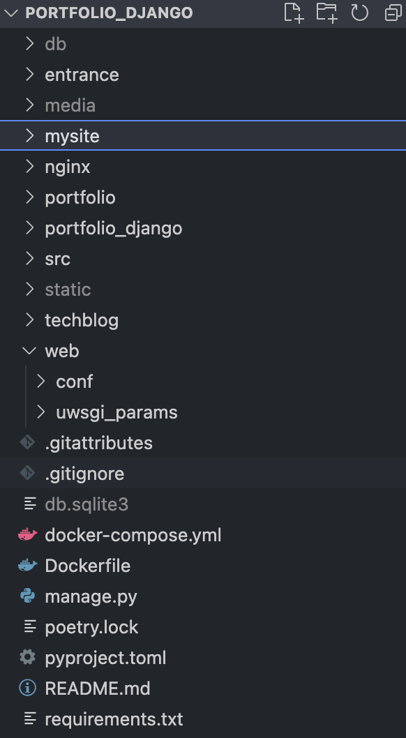Select manage.py via the Python icon
Screen dimensions: 406x738
(27, 596)
